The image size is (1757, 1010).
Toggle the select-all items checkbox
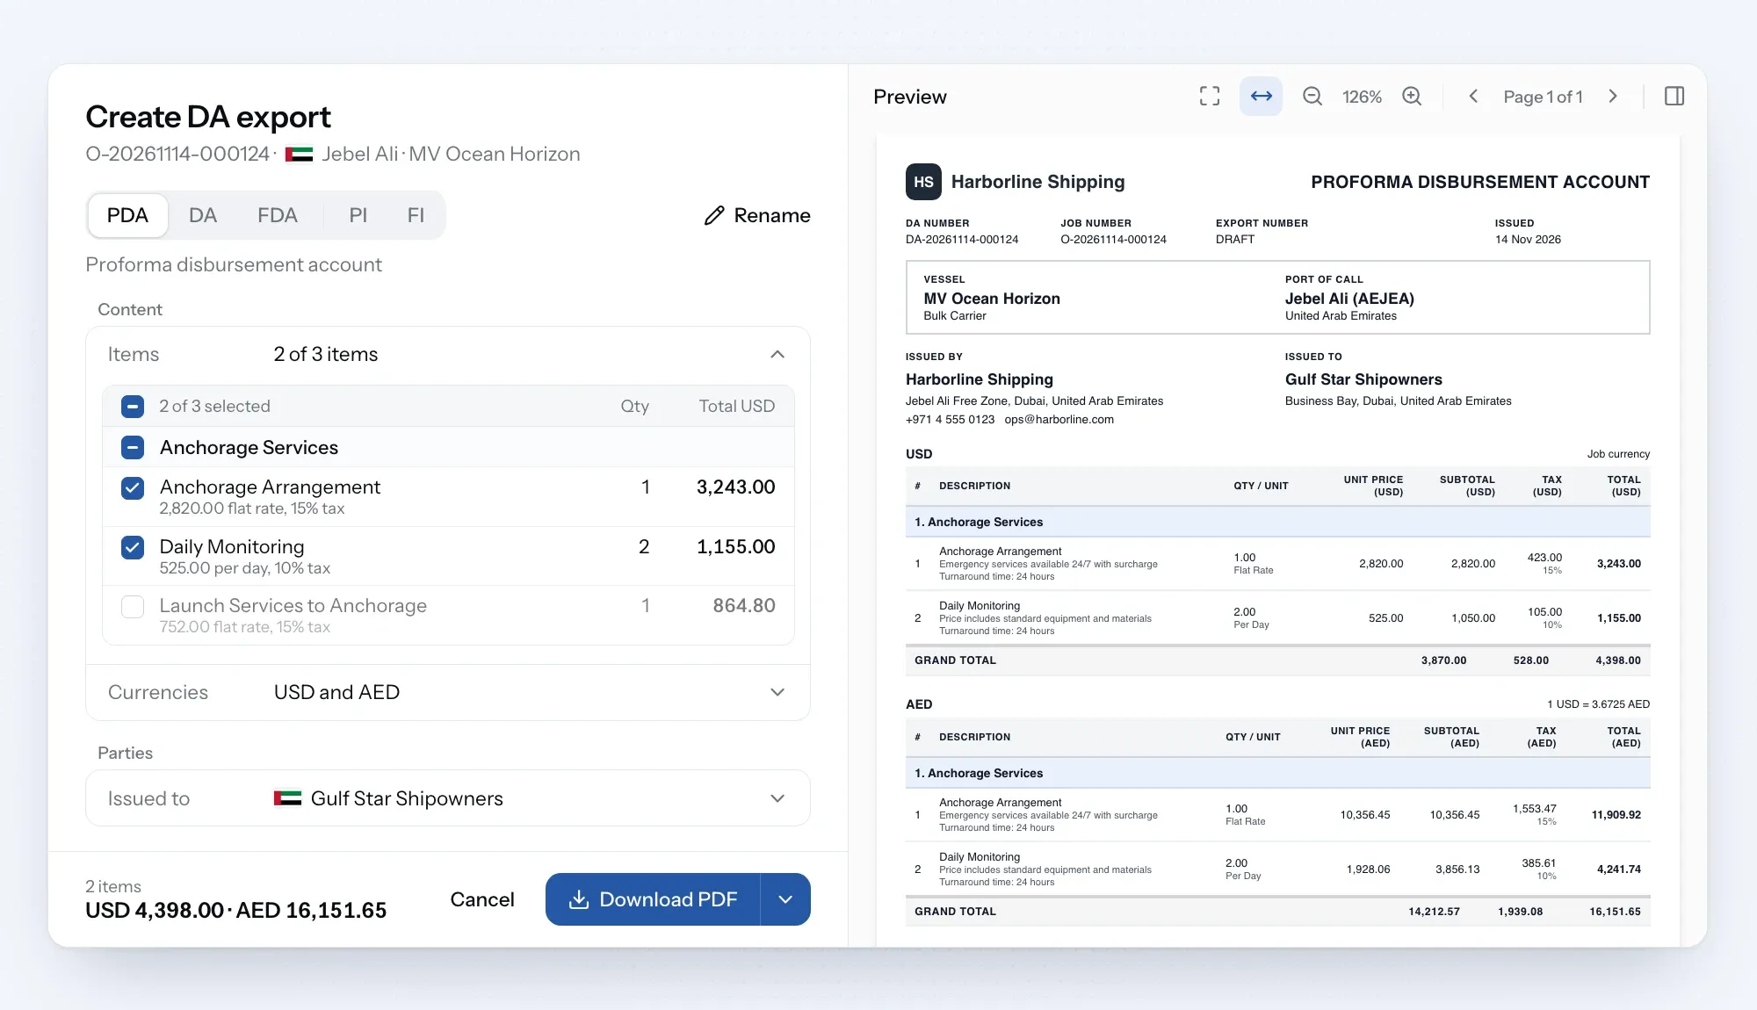coord(133,407)
